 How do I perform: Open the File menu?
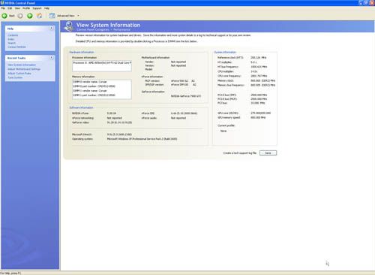click(x=3, y=8)
